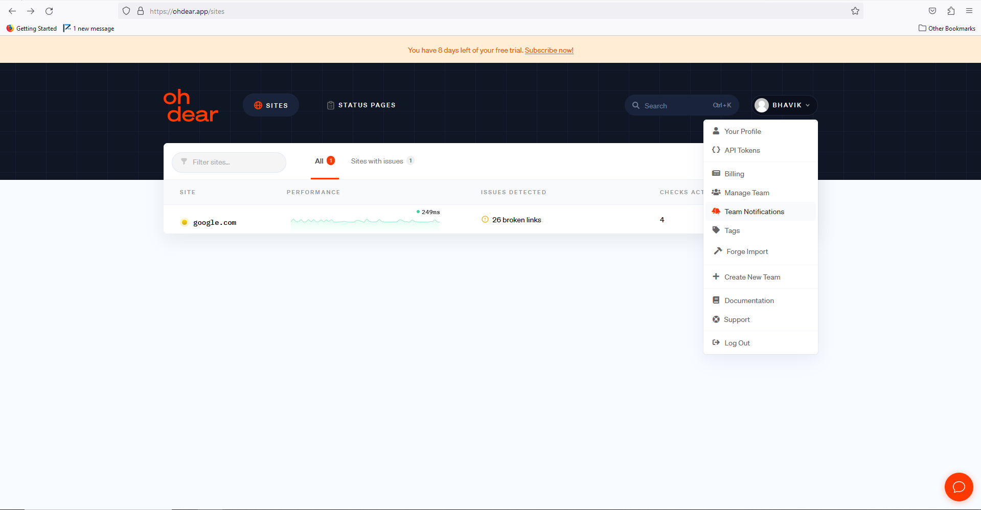The height and width of the screenshot is (510, 981).
Task: Click the Subscribe now link
Action: coord(549,50)
